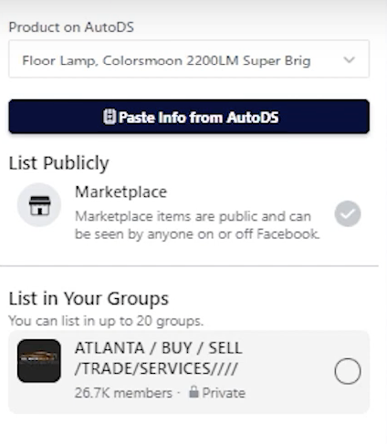Click the divider line under the Marketplace section
The image size is (387, 444).
click(x=189, y=266)
